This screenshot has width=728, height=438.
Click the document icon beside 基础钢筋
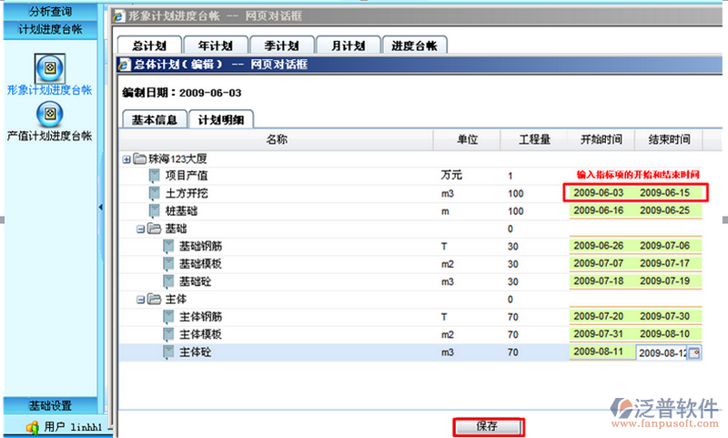point(168,246)
